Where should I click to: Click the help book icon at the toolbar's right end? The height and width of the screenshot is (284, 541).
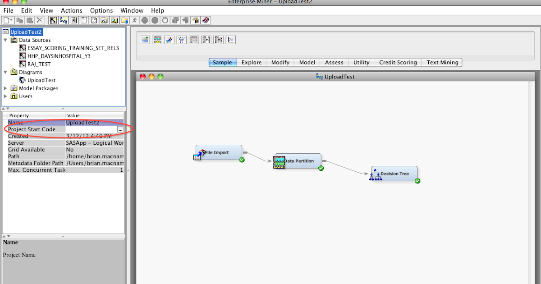(x=206, y=20)
